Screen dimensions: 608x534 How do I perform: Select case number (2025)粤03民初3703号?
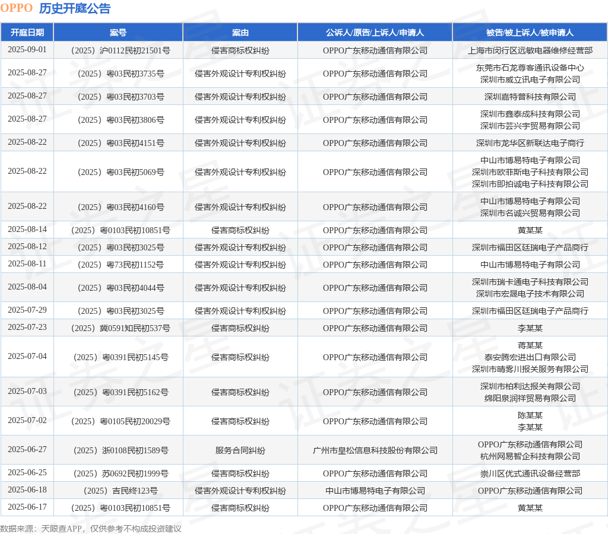[x=121, y=97]
